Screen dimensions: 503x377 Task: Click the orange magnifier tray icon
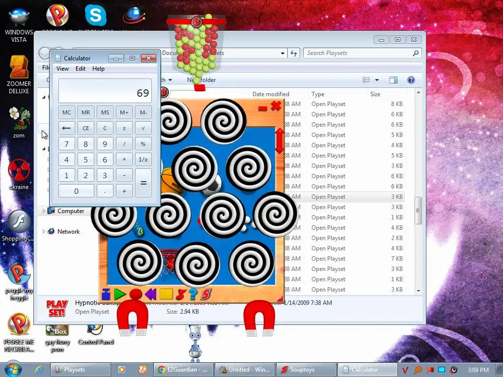[418, 370]
